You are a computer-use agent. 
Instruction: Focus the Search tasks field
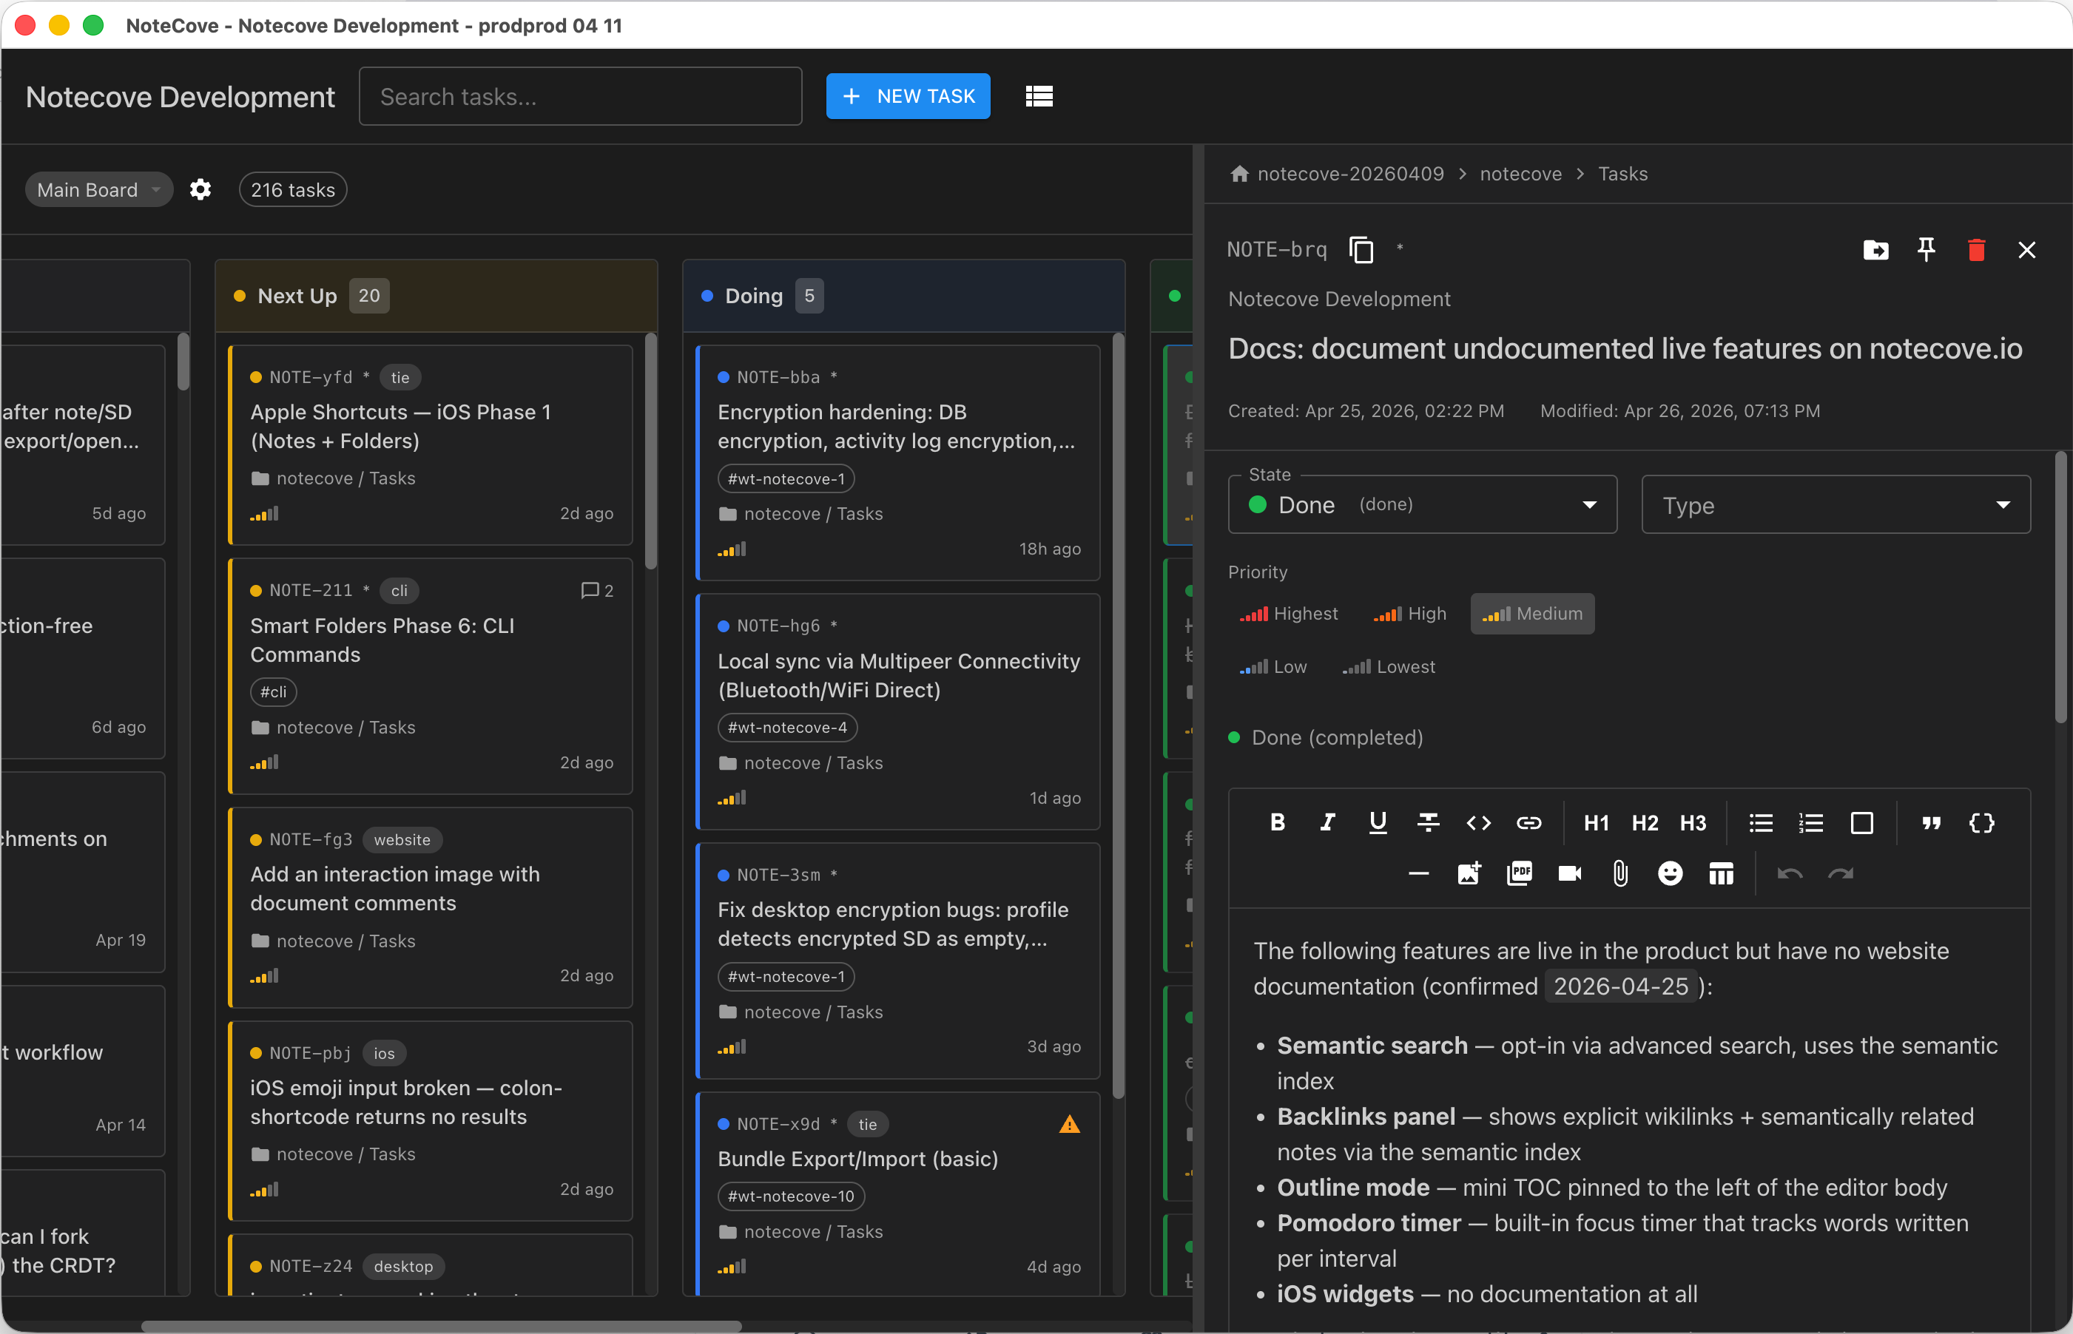click(x=580, y=96)
